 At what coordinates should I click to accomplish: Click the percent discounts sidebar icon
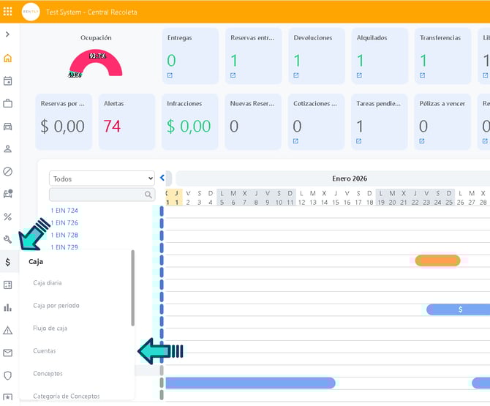point(8,217)
